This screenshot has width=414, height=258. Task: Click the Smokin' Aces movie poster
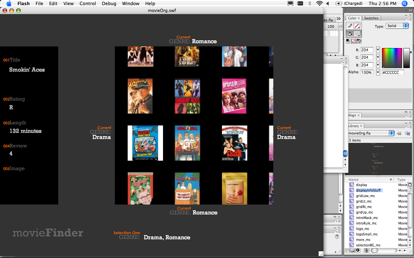(187, 96)
